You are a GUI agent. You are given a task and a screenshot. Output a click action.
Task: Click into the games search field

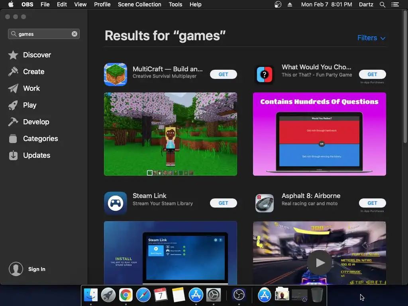tap(44, 34)
